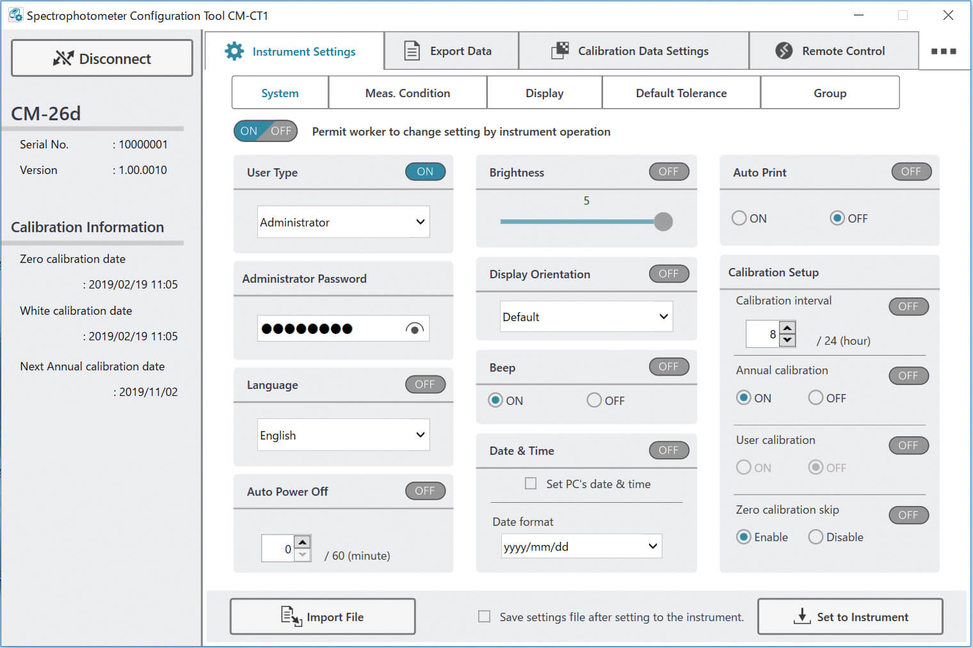Select Annual calibration ON radio button
The height and width of the screenshot is (648, 973).
744,398
